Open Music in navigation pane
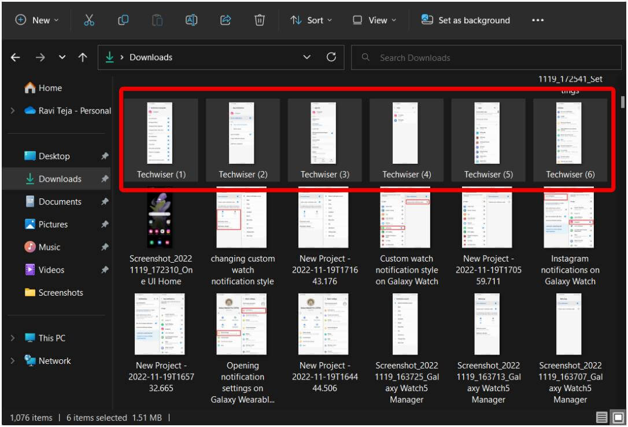 point(42,246)
